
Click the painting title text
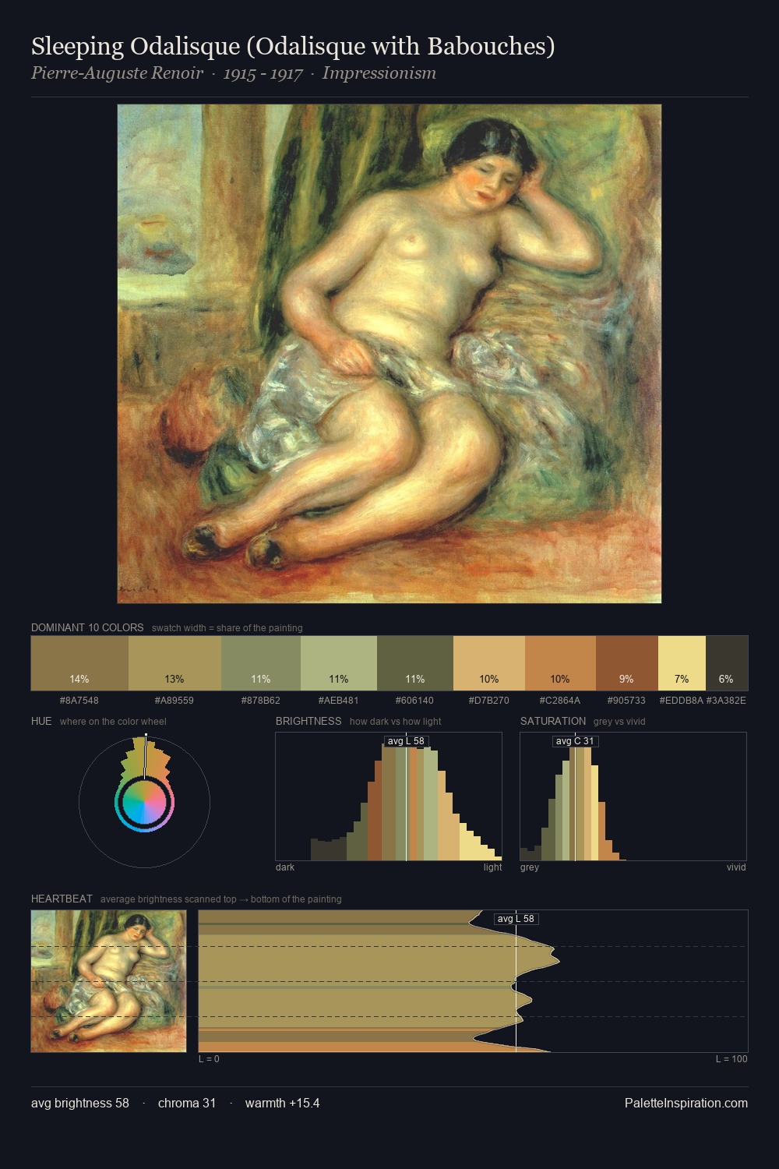[x=293, y=47]
